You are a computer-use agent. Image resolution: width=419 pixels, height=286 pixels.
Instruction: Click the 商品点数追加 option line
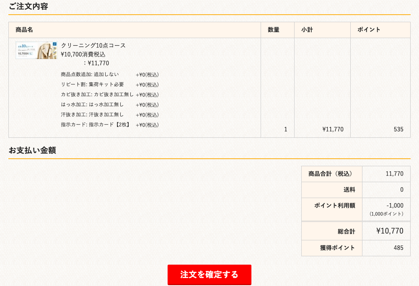(90, 75)
